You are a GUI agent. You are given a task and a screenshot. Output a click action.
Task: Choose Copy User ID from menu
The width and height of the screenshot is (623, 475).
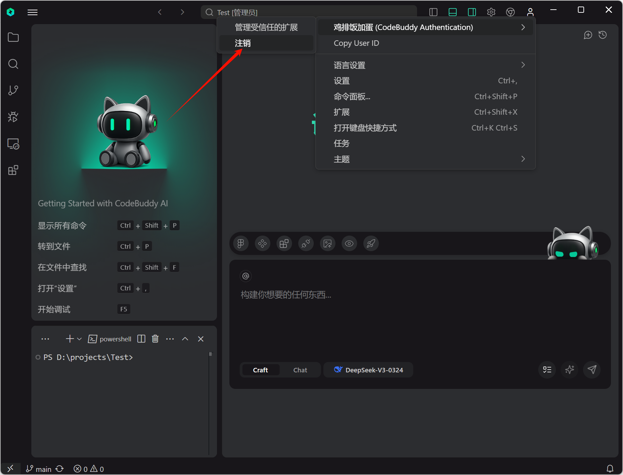356,43
